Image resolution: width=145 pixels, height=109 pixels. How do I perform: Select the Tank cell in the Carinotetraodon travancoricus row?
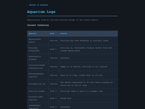pyautogui.click(x=54, y=66)
